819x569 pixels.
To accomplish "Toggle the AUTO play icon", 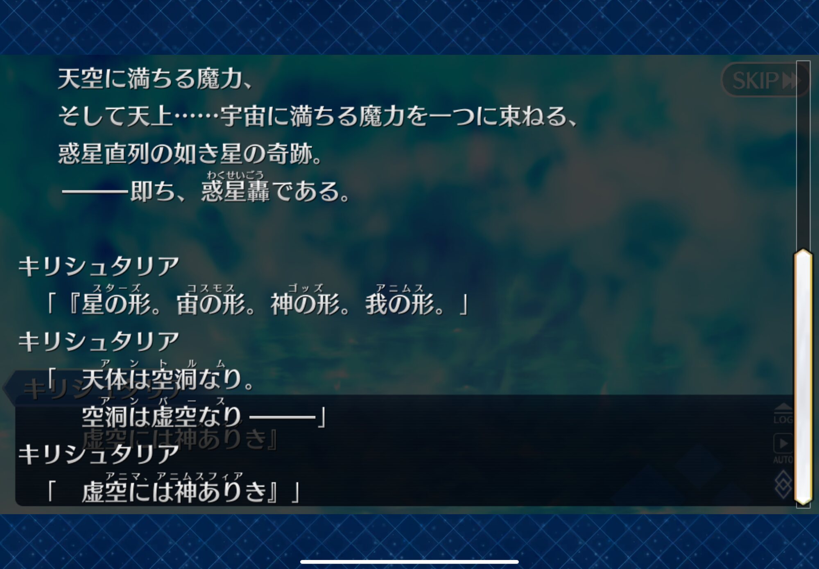I will click(x=783, y=443).
